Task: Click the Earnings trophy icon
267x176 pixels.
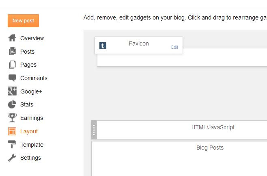Action: point(12,118)
